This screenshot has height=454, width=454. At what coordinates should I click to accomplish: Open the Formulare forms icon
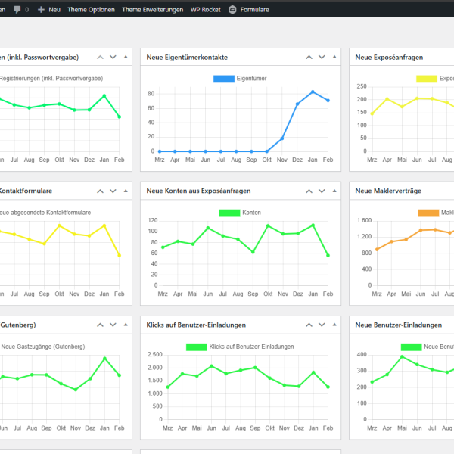[232, 10]
